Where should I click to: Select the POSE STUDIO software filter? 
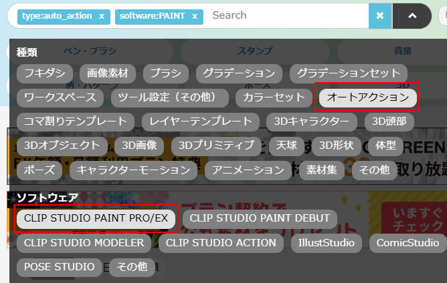tap(60, 268)
